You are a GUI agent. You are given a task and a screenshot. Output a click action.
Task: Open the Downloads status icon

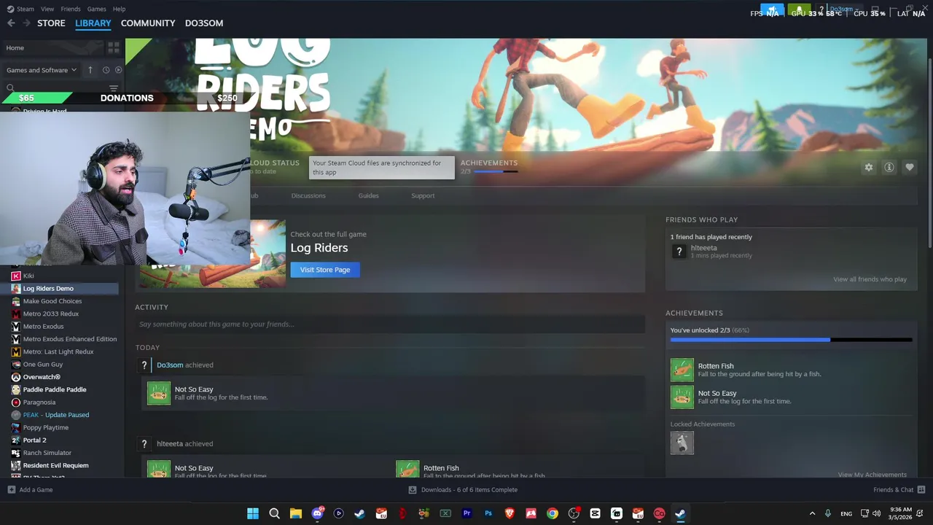(413, 490)
